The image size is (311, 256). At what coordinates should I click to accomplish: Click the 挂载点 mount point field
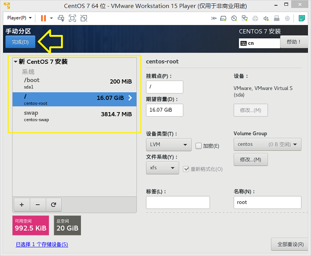pyautogui.click(x=165, y=87)
